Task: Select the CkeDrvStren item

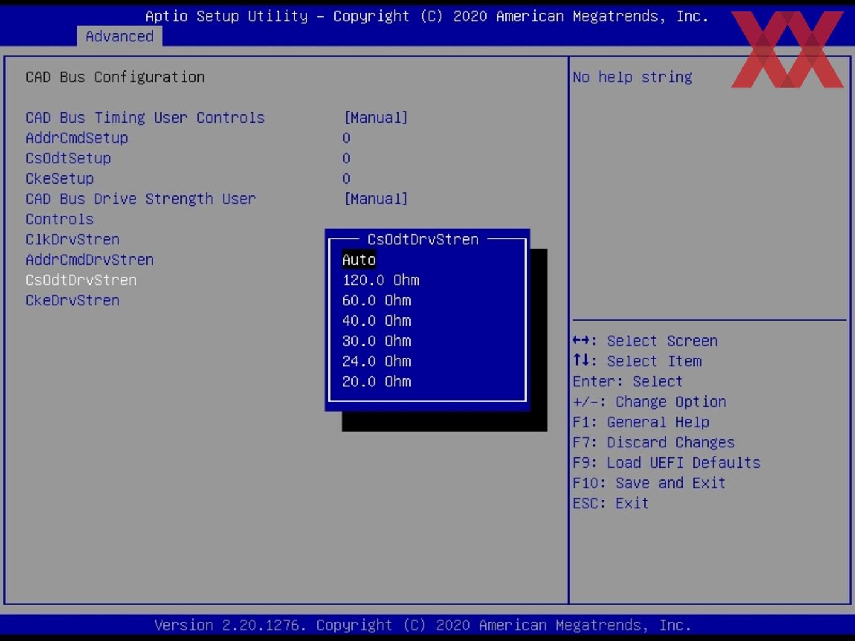Action: click(72, 300)
